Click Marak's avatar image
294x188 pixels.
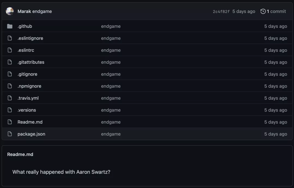[10, 11]
